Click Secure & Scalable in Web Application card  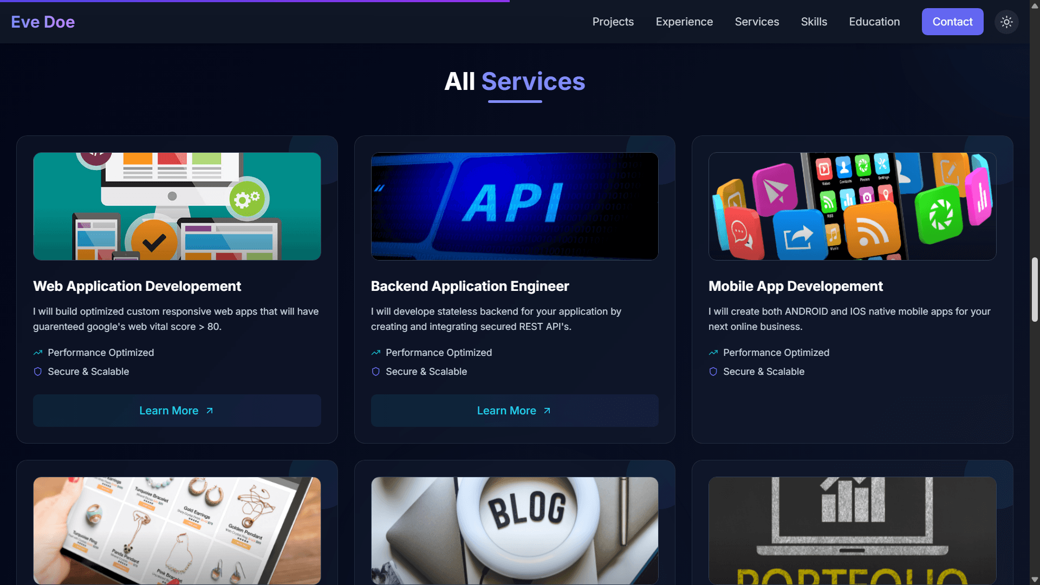point(88,372)
